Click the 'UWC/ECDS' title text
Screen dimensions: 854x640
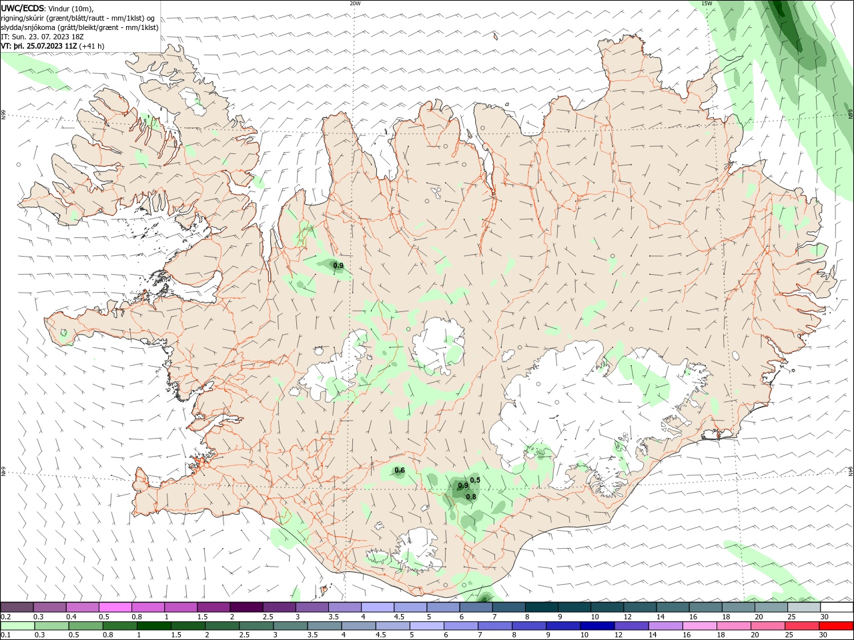pyautogui.click(x=23, y=8)
